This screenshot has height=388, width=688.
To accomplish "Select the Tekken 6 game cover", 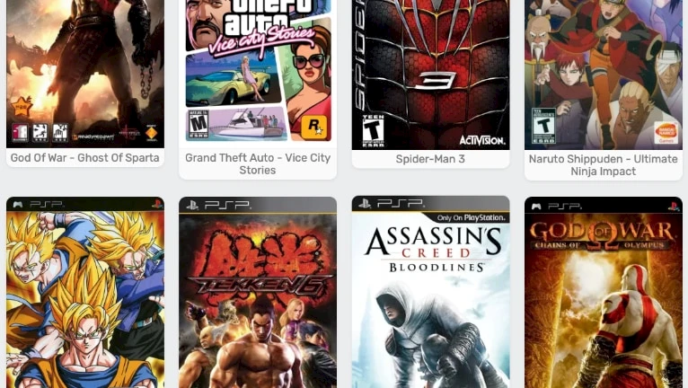I will [258, 292].
